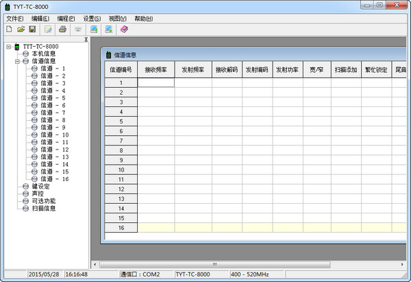411x282 pixels.
Task: Select 扫描信息 in the tree
Action: [x=44, y=209]
